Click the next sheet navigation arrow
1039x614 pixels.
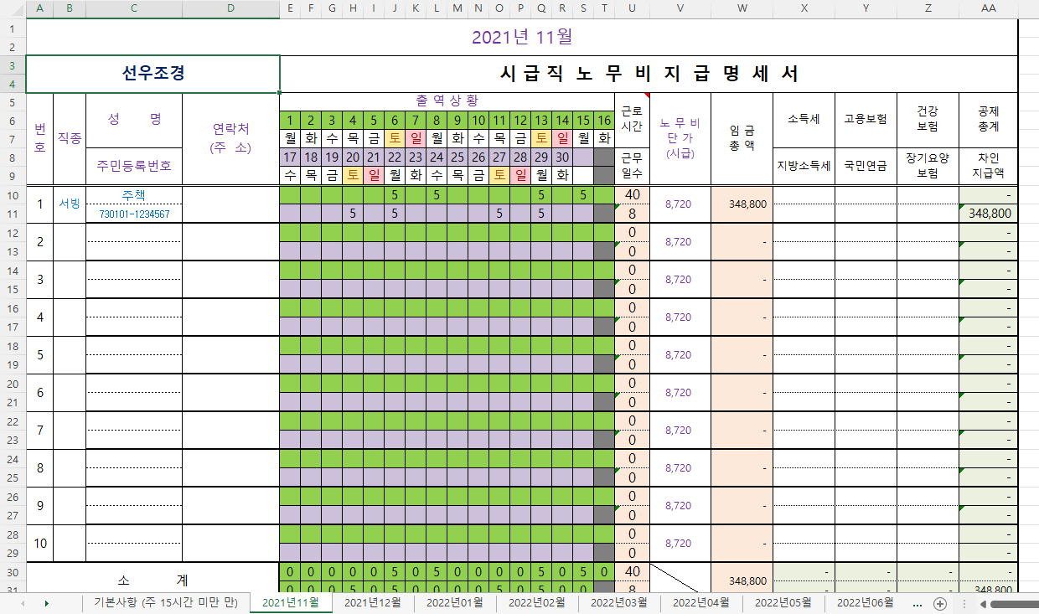pyautogui.click(x=46, y=603)
